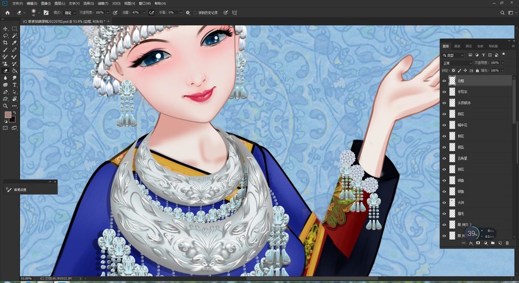Hide the 帽中花 layer eye icon
This screenshot has width=519, height=283.
click(444, 124)
